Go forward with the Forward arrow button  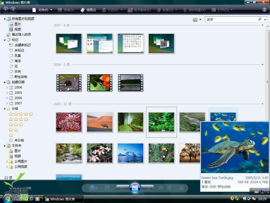point(13,9)
